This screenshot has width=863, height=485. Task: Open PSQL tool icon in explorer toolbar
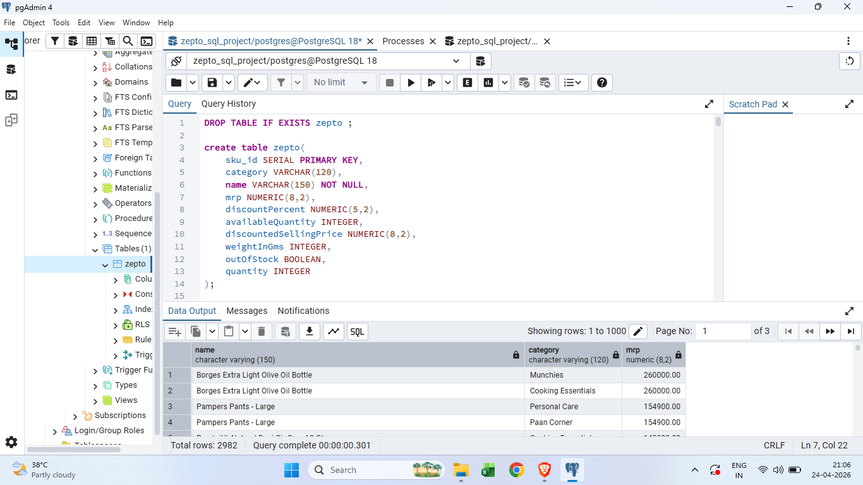[x=147, y=41]
